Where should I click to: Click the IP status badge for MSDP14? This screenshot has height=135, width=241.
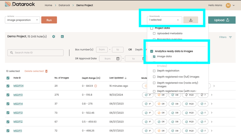[148, 104]
